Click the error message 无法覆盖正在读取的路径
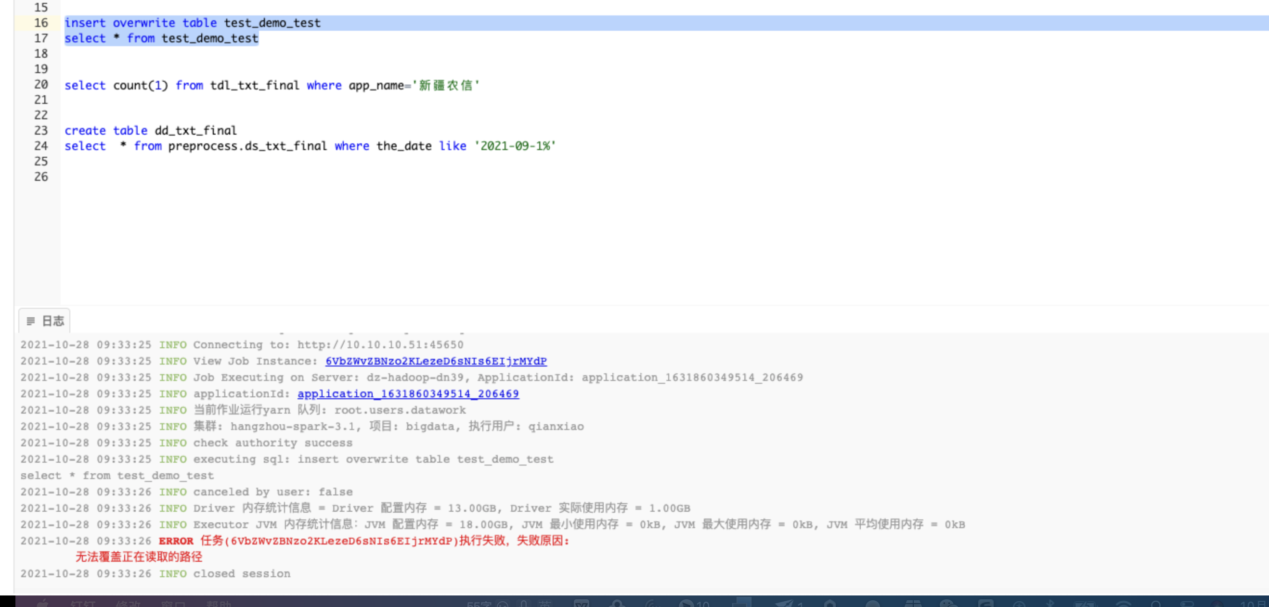The width and height of the screenshot is (1269, 607). pos(139,557)
